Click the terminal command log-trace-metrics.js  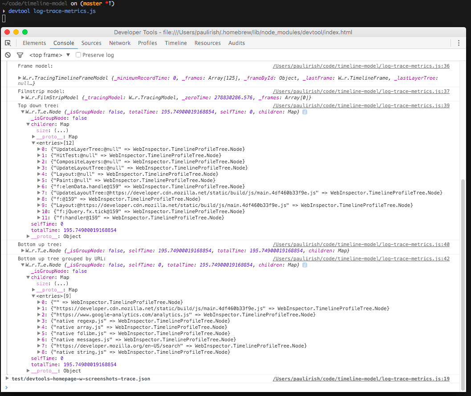coord(65,11)
